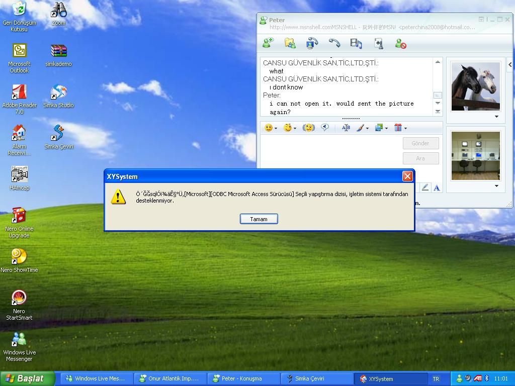Click the chat history scroll down arrow

pos(438,103)
